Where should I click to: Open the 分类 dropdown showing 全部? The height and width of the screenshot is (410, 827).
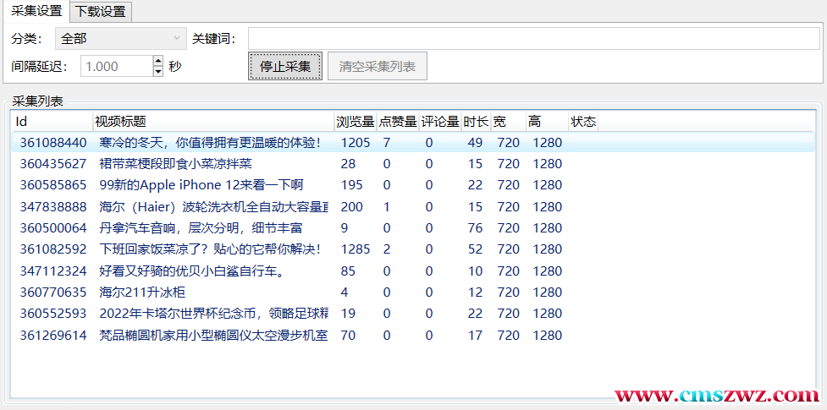coord(120,38)
